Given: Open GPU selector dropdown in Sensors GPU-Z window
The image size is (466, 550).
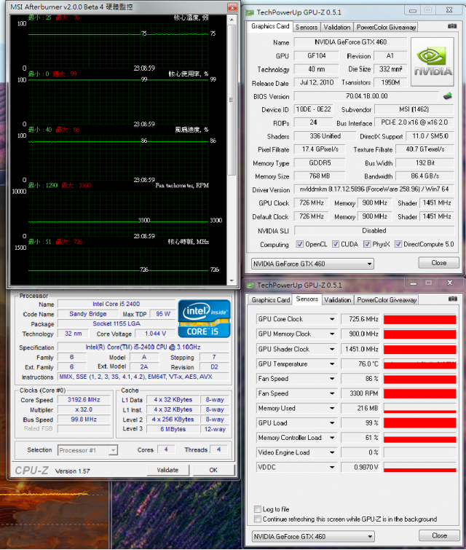Looking at the screenshot, I should pos(313,536).
